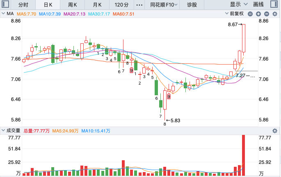Click the MA indicator name label
This screenshot has width=281, height=177.
[x=10, y=13]
